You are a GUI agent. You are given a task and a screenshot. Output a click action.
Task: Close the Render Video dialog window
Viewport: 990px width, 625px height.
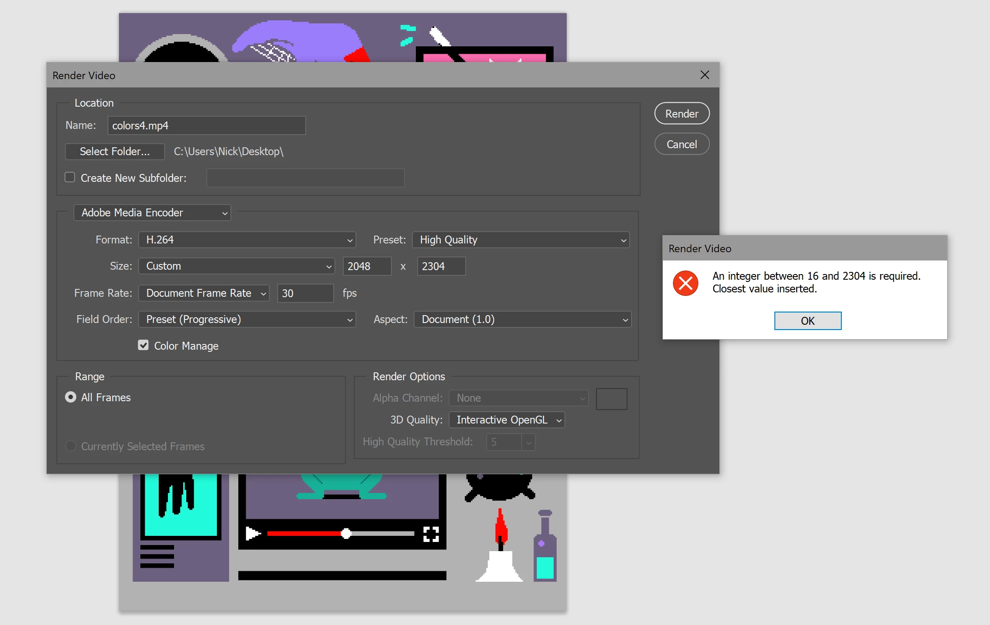(704, 75)
